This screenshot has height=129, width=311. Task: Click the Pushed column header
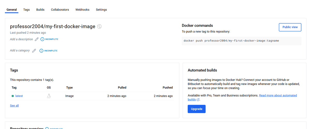click(x=168, y=87)
